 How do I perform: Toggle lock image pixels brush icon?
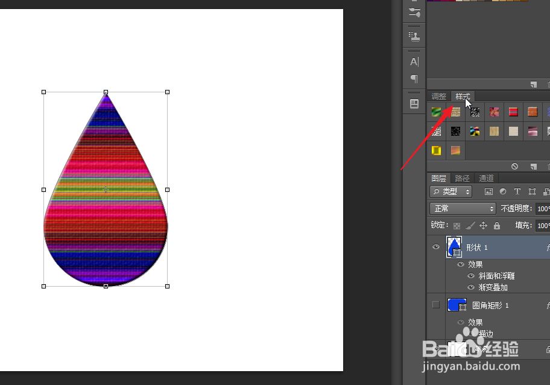tap(470, 226)
